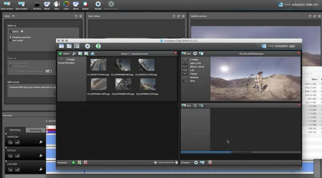322x178 pixels.
Task: Click the green Detect play button in Group 2
Action: [60, 54]
